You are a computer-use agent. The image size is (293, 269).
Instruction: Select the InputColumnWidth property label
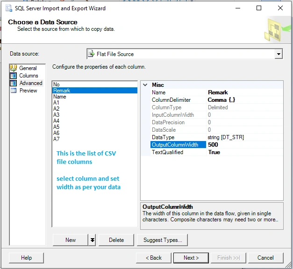point(178,115)
